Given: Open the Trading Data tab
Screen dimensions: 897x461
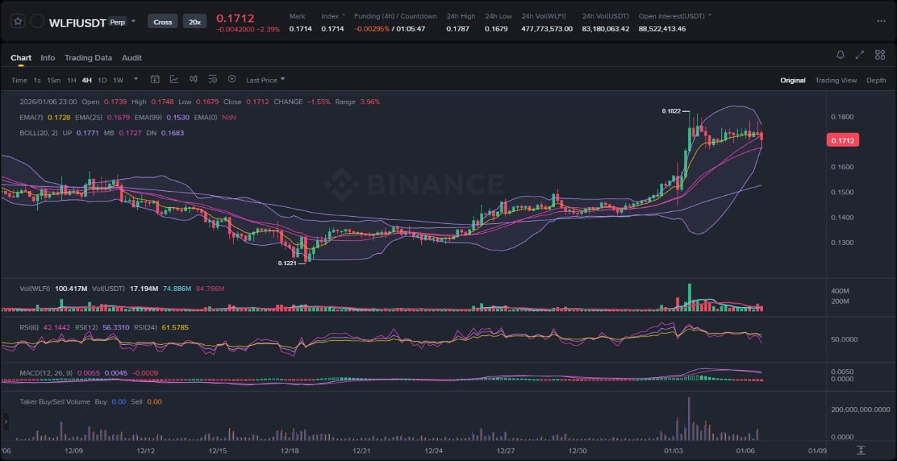Looking at the screenshot, I should (88, 58).
